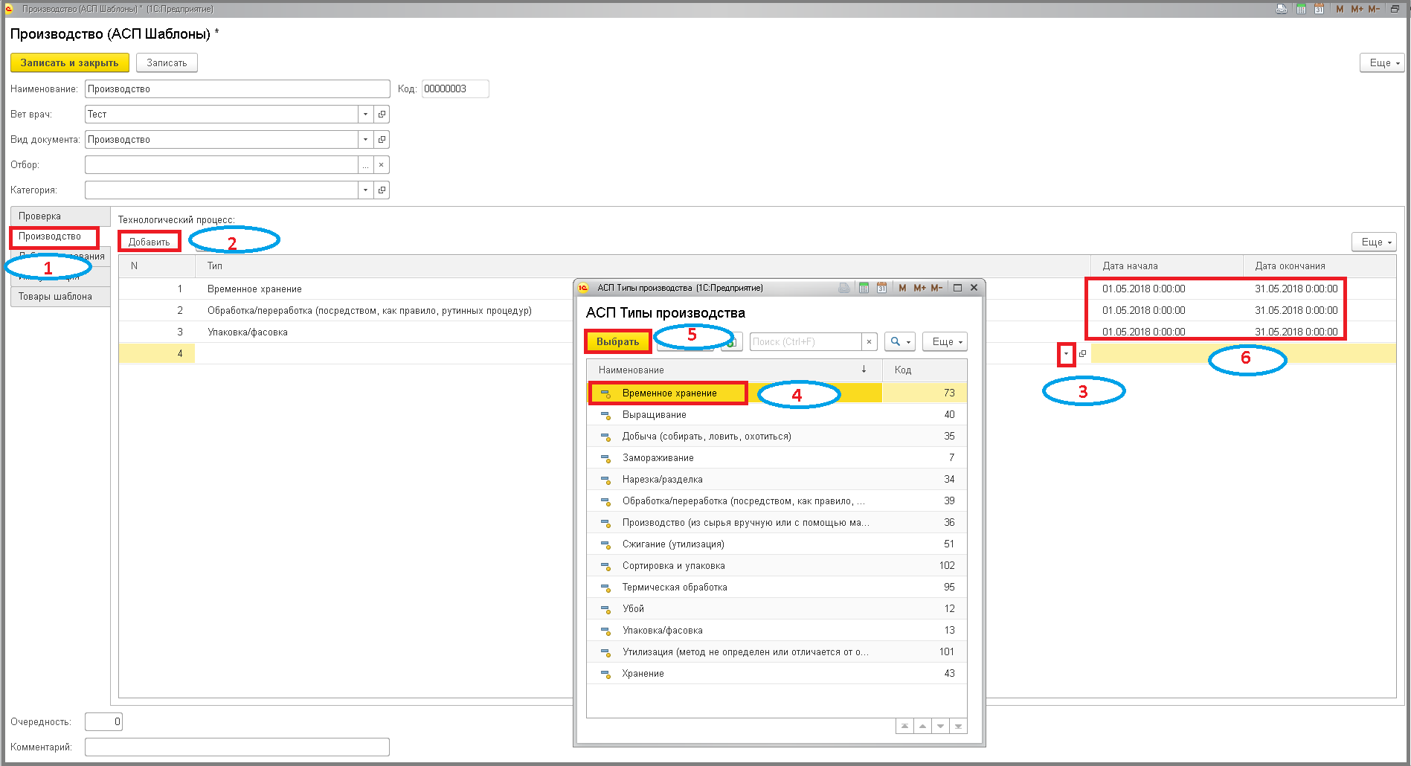
Task: Focus the Комментарий field
Action: point(237,747)
